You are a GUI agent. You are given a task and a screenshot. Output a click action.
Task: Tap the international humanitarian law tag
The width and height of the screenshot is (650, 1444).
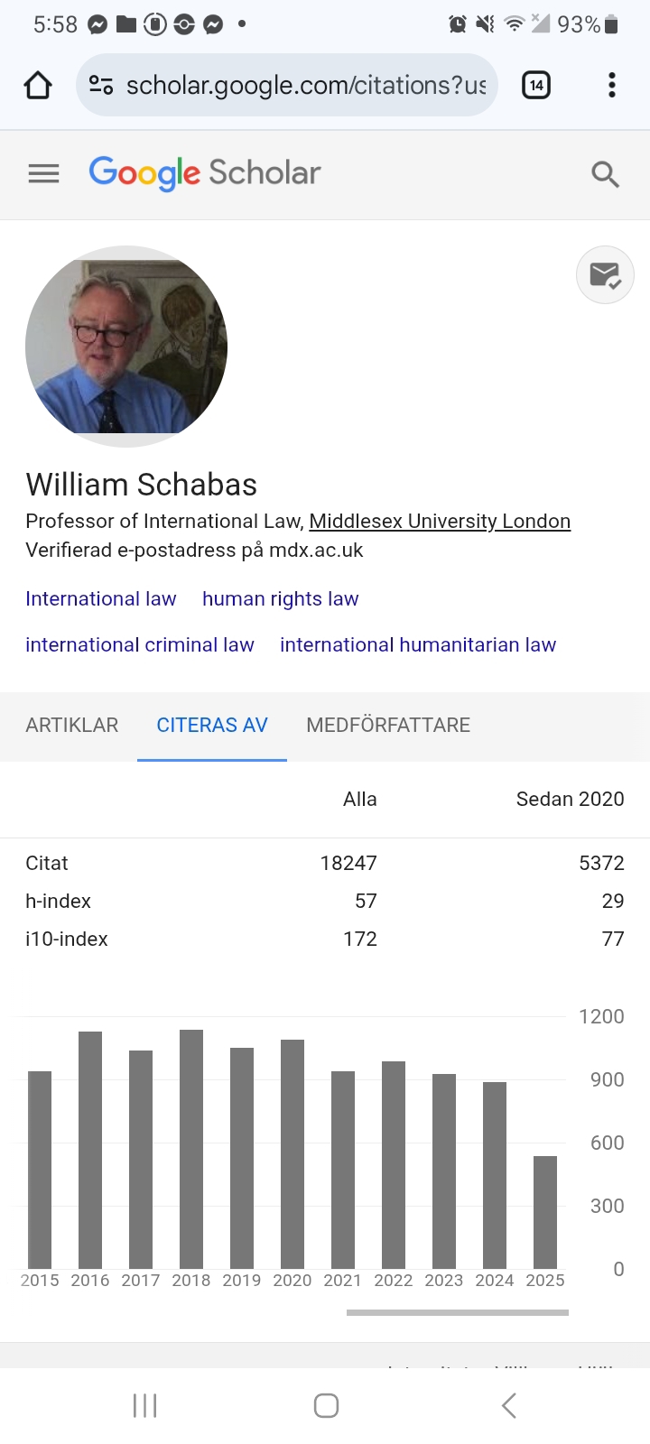pyautogui.click(x=418, y=645)
